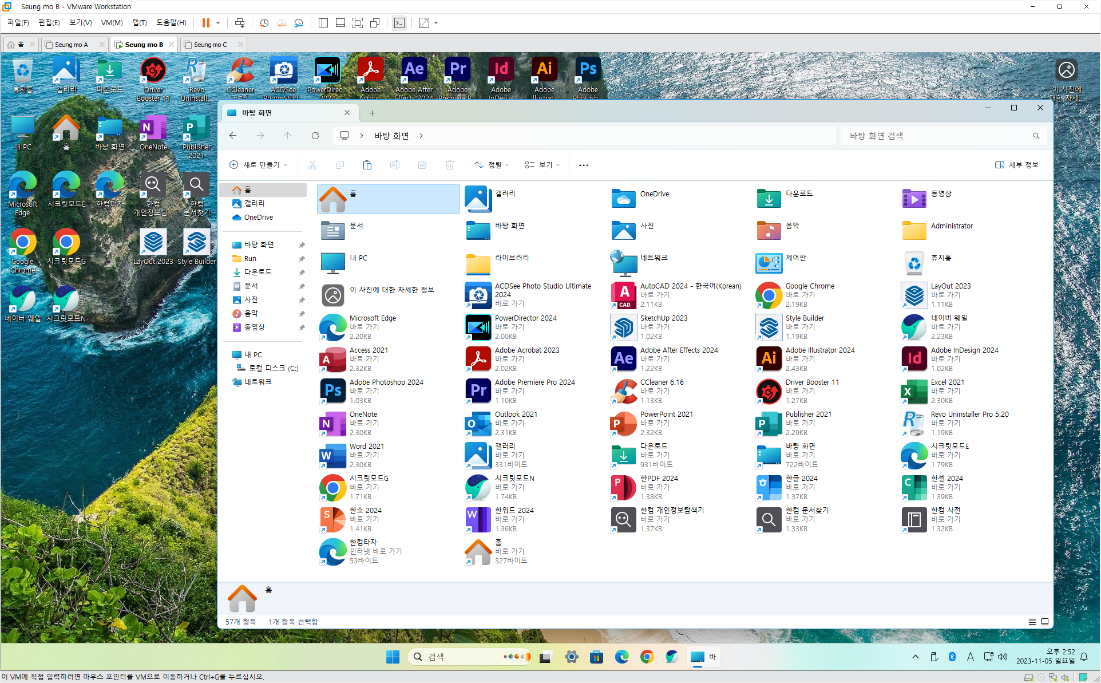Open the 보기 view dropdown in Explorer
1101x683 pixels.
(x=542, y=165)
